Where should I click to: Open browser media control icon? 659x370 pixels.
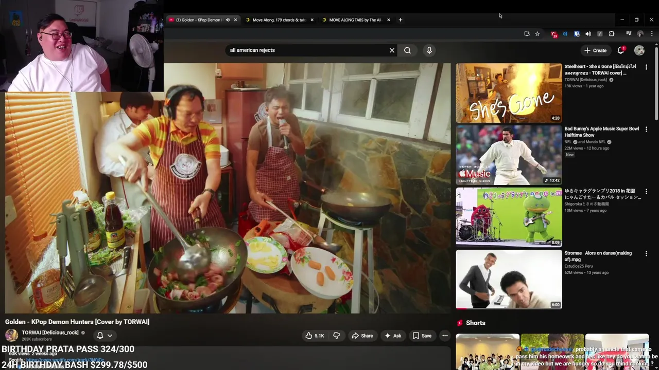point(629,34)
